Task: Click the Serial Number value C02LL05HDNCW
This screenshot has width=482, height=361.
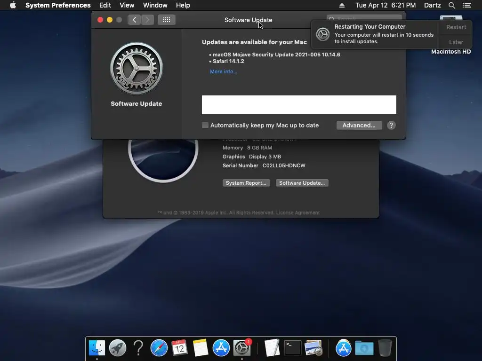Action: 284,165
